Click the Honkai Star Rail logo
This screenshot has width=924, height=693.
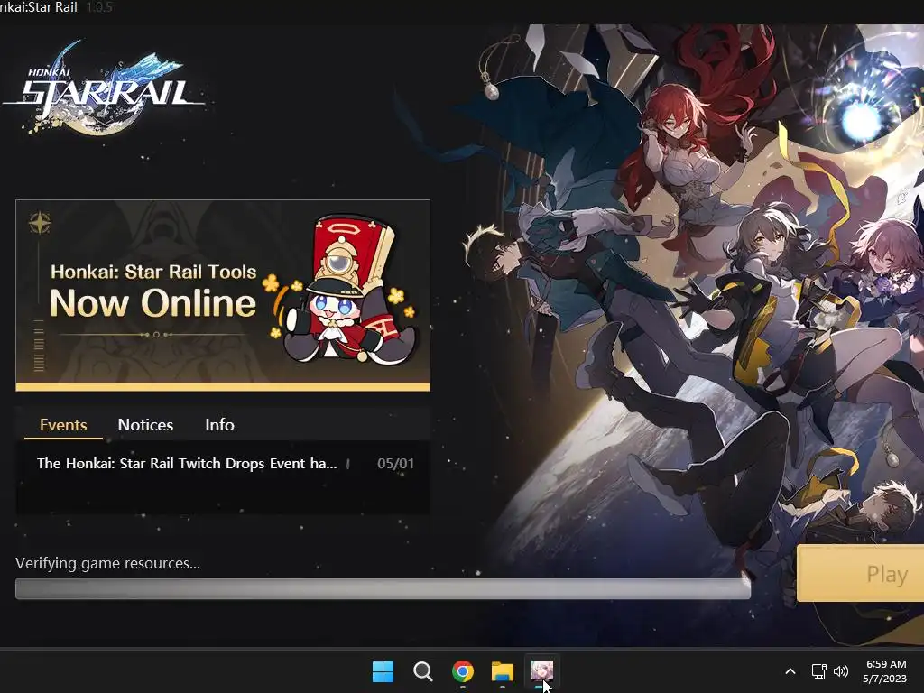pyautogui.click(x=105, y=88)
